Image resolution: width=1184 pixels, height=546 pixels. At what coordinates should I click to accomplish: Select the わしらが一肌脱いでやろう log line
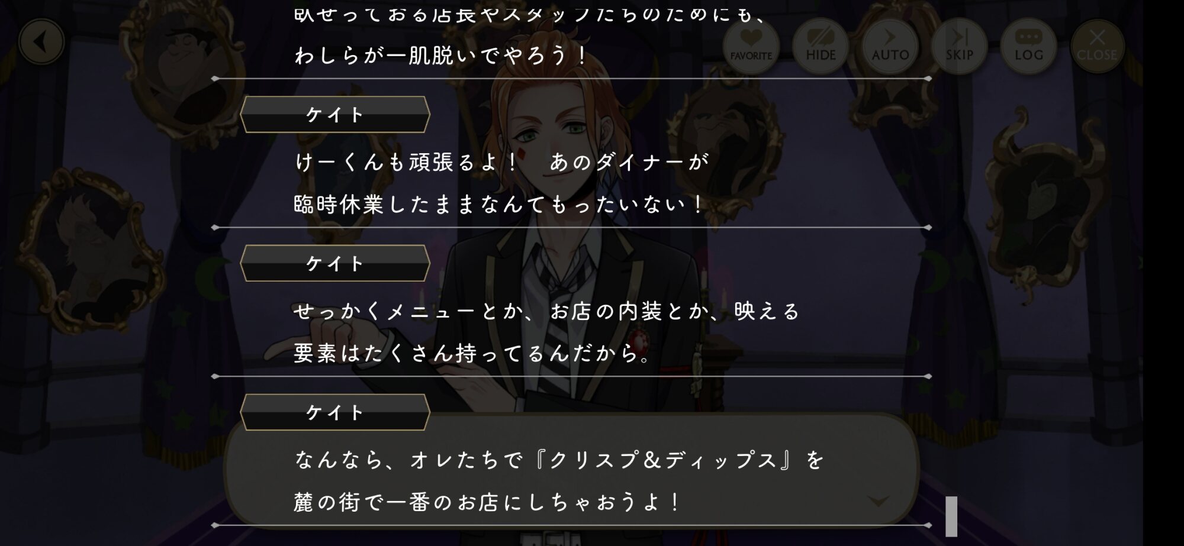pos(441,56)
